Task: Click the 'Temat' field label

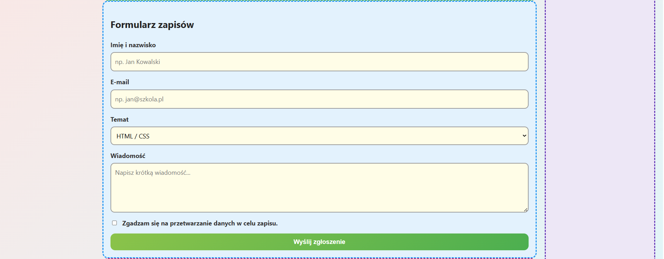Action: pos(119,120)
